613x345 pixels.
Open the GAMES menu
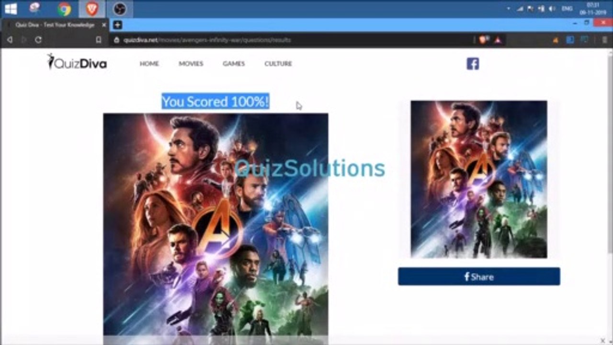click(x=234, y=63)
